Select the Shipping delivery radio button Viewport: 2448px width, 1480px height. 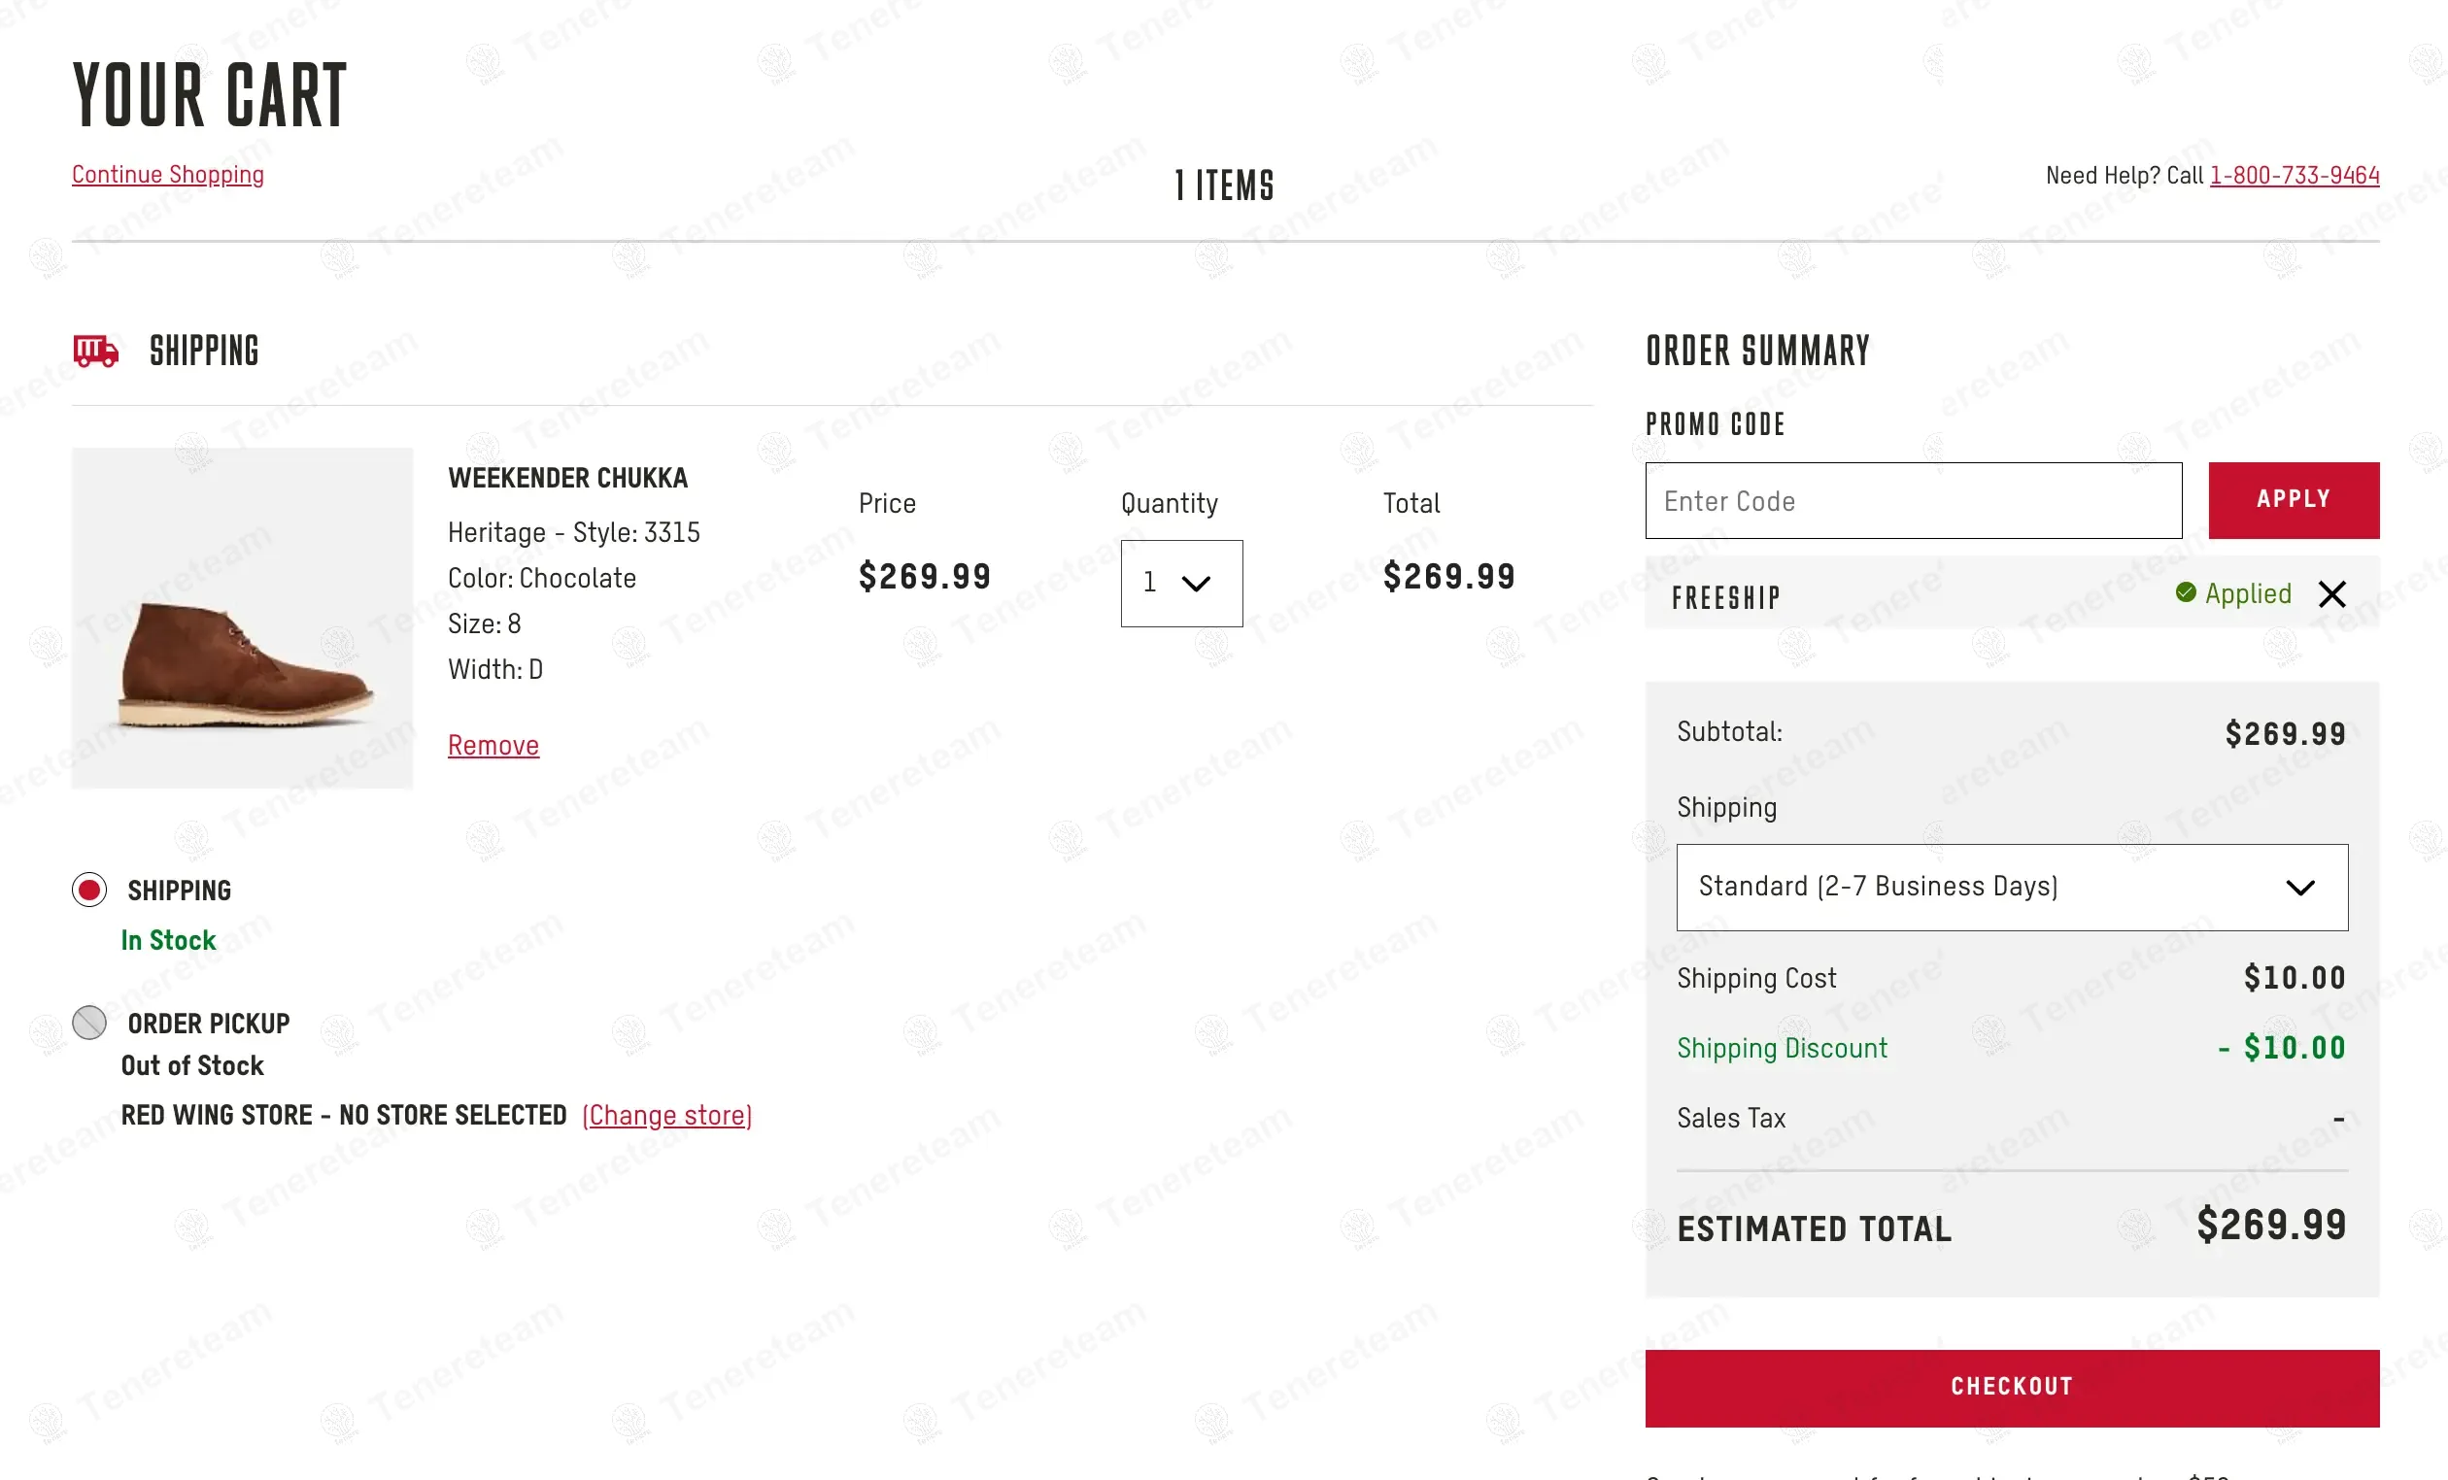point(89,889)
